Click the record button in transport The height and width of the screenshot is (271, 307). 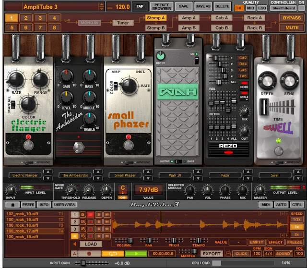point(89,254)
